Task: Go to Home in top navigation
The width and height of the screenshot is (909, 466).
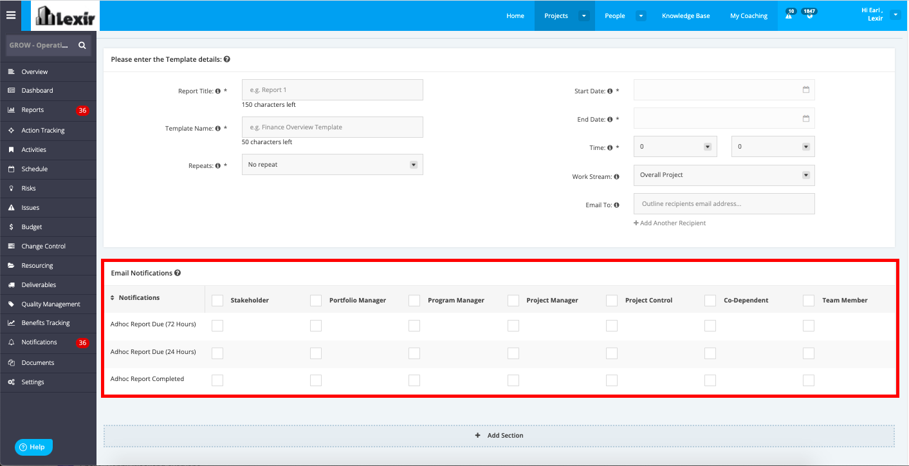Action: [515, 16]
